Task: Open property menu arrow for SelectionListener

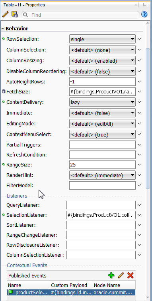Action: (139, 215)
